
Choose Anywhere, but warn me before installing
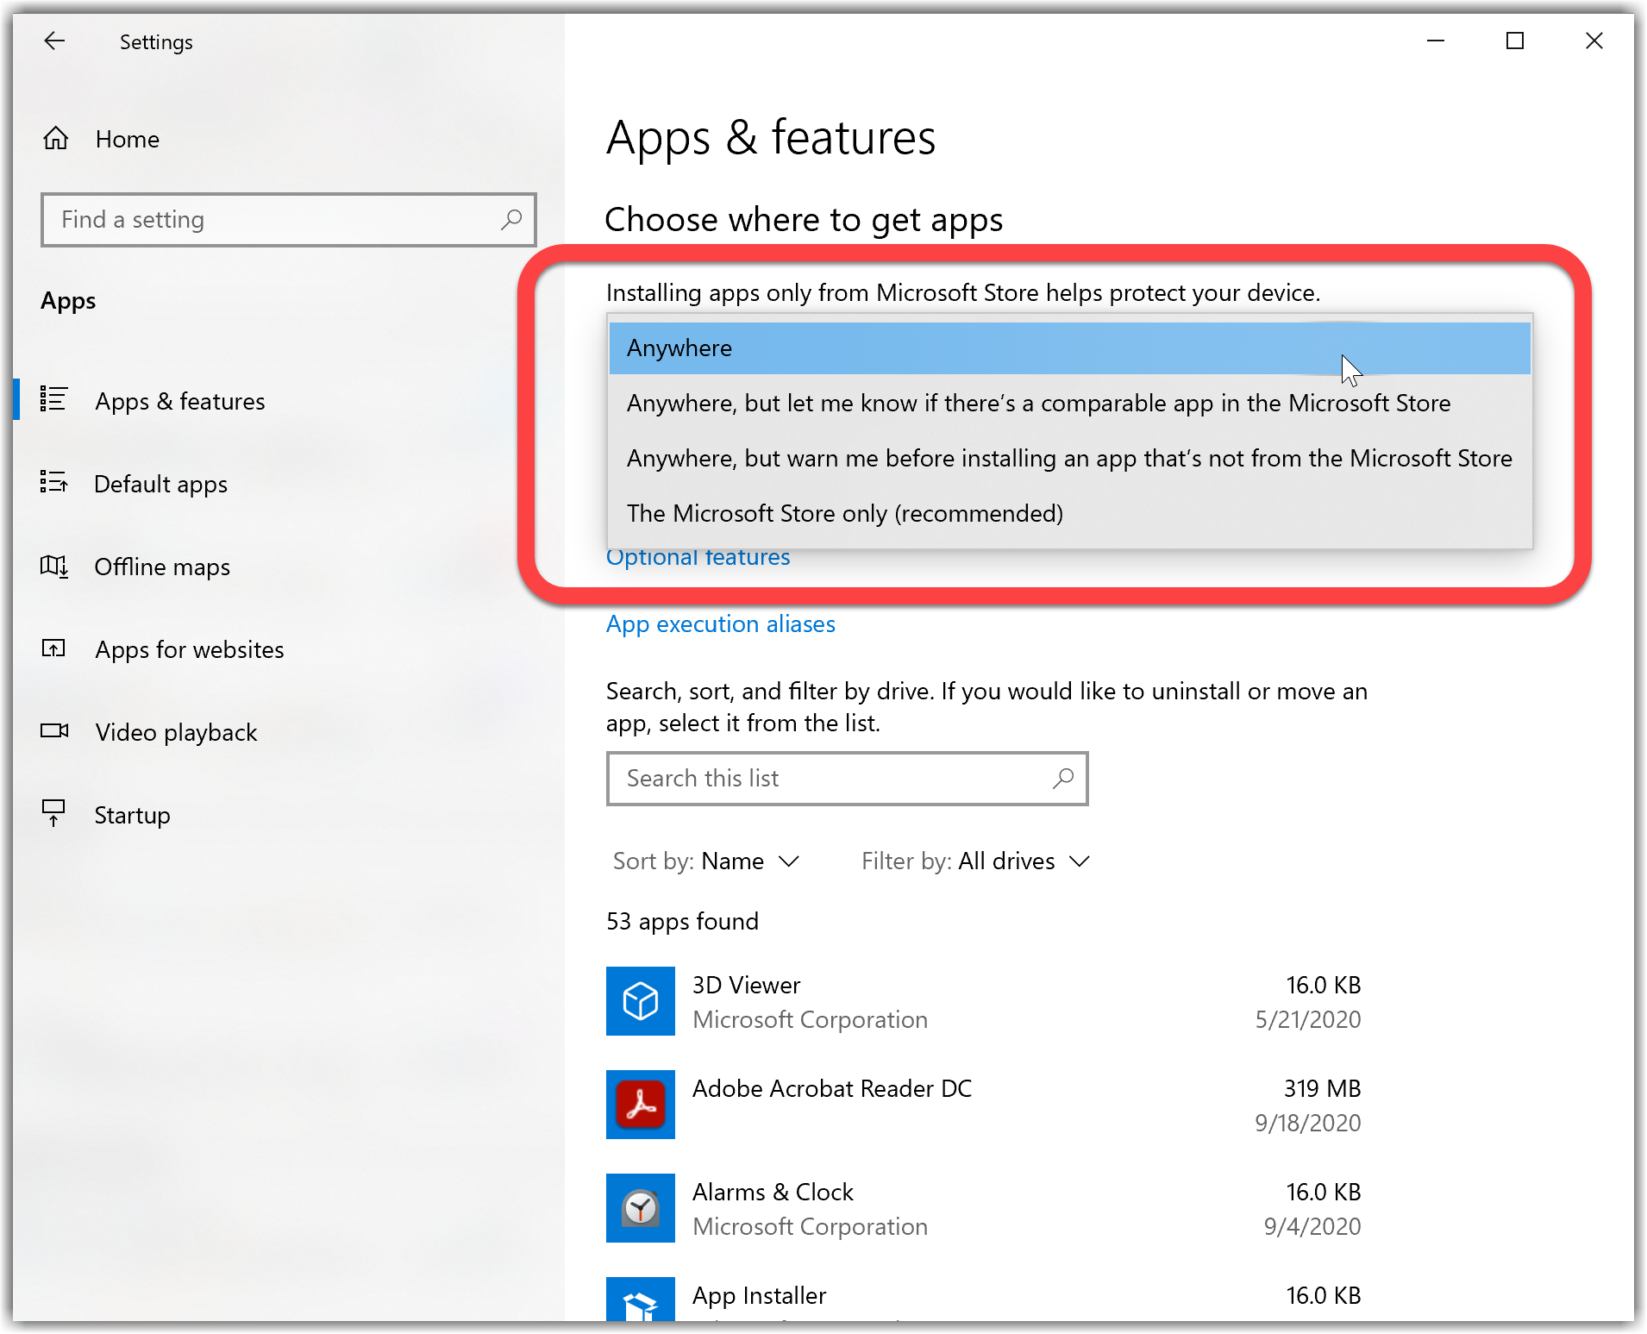(1069, 458)
